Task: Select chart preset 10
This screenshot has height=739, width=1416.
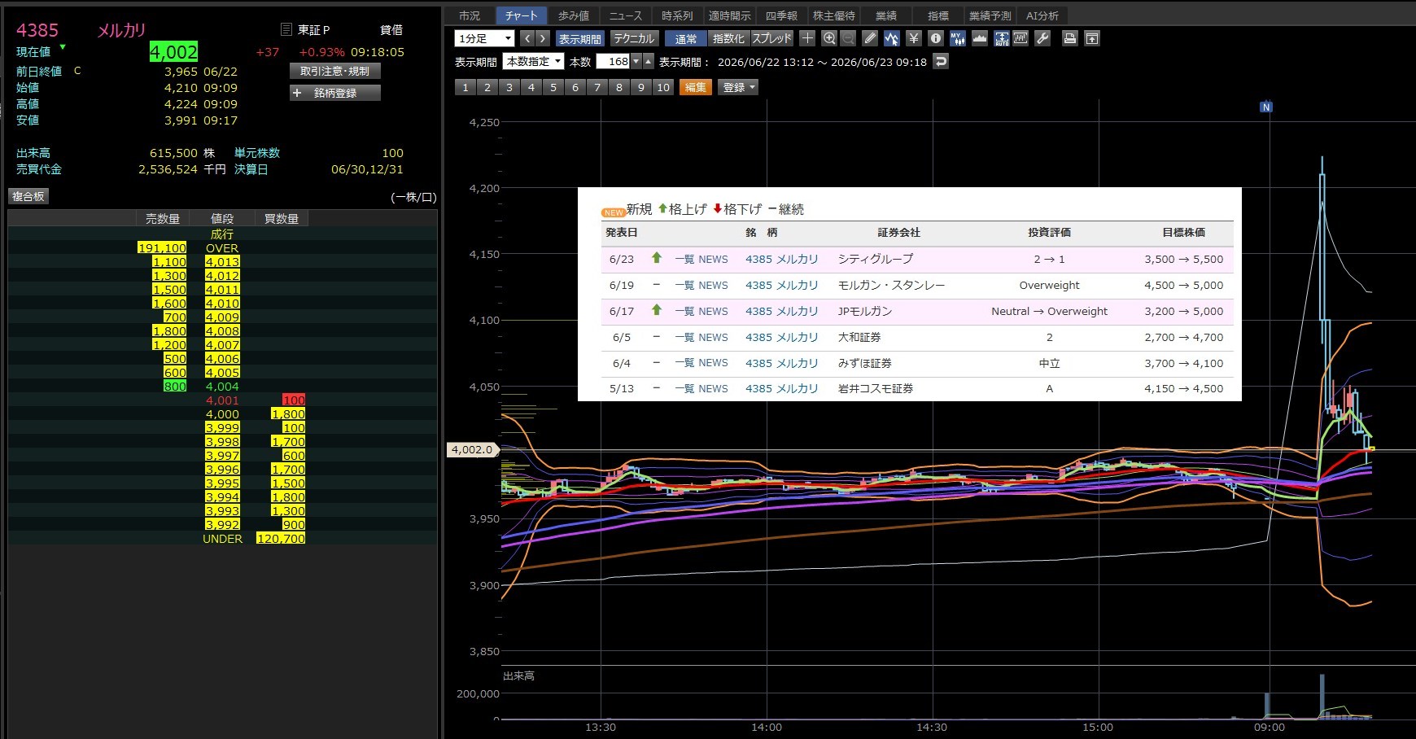Action: coord(663,87)
